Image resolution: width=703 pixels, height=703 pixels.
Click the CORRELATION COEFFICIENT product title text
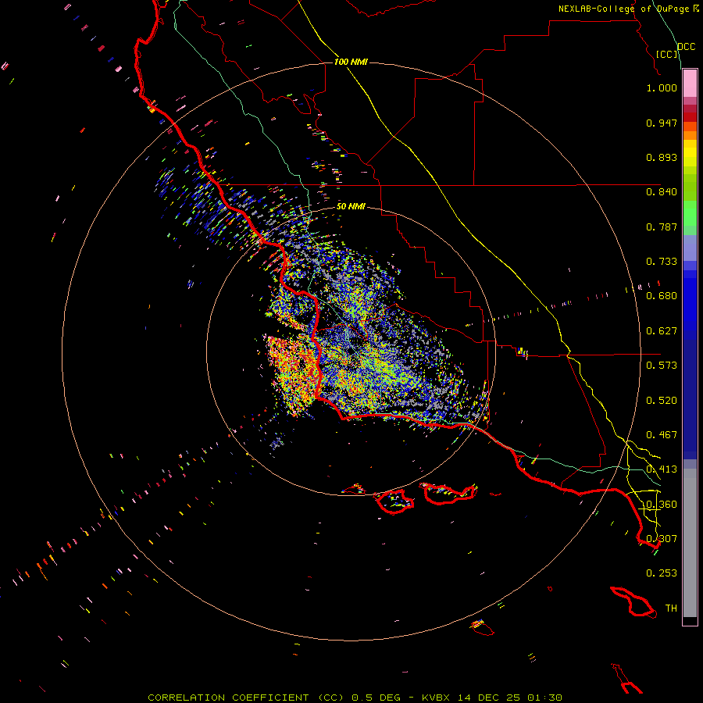click(x=246, y=698)
